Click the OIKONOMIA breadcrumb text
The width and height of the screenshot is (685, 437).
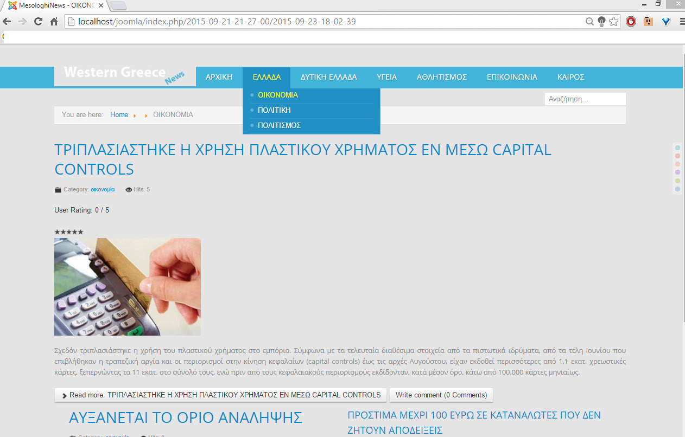point(173,115)
